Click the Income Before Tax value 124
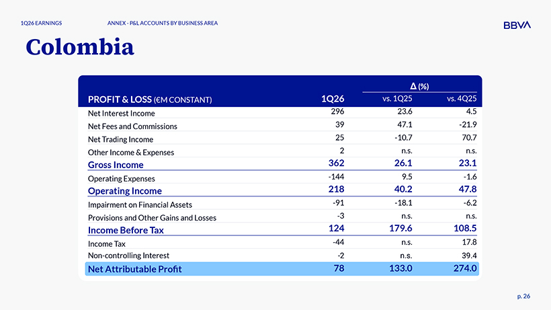Viewport: 551px width, 310px height. pos(336,229)
